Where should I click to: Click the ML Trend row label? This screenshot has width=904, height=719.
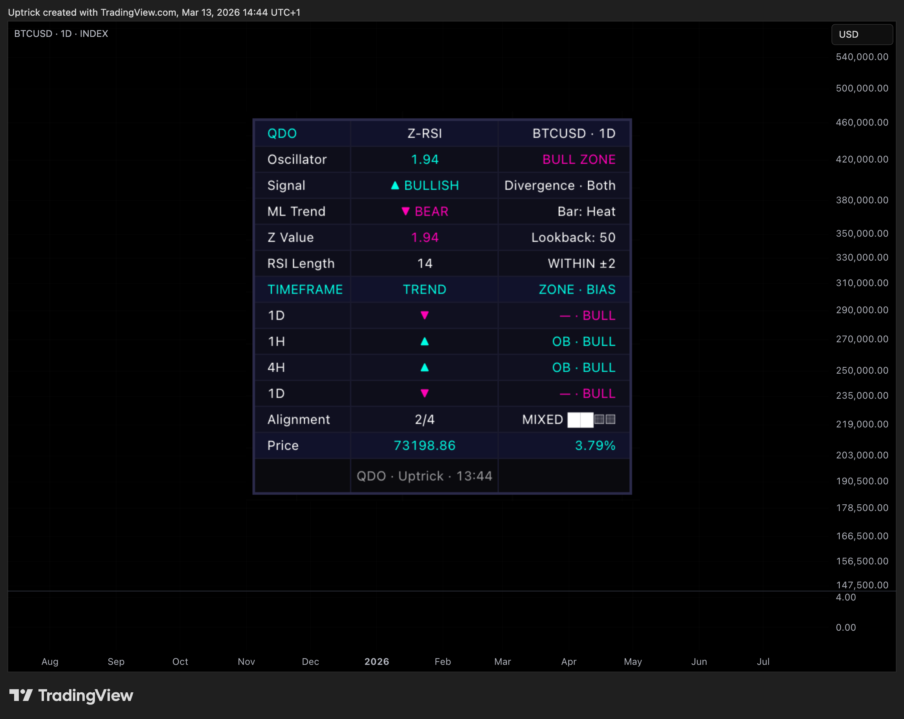[297, 212]
